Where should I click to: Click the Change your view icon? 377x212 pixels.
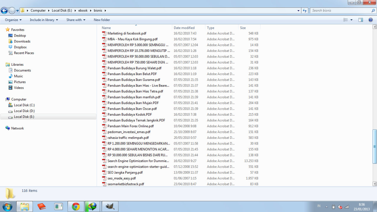(x=345, y=20)
